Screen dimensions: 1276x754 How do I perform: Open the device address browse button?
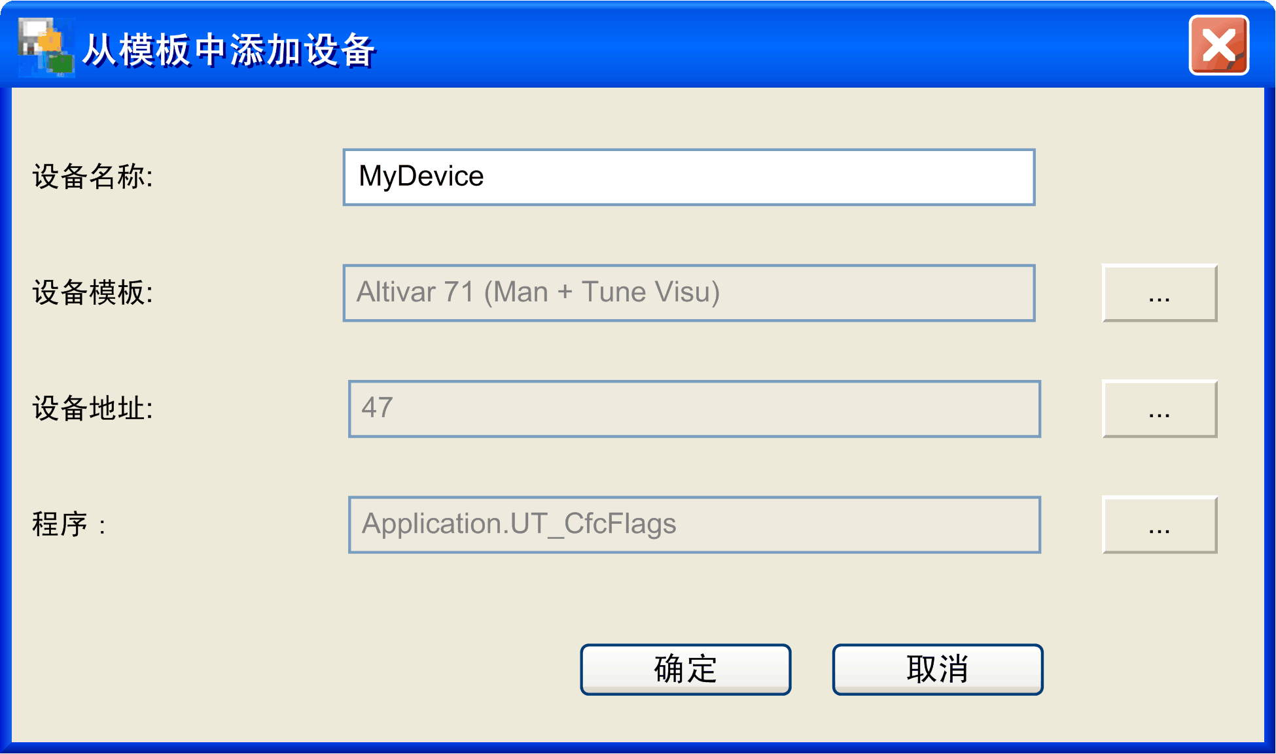(x=1159, y=409)
